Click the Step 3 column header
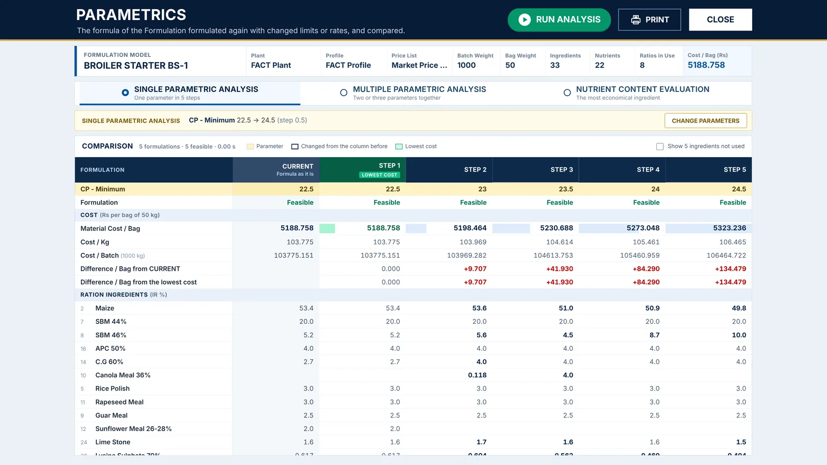 [535, 169]
